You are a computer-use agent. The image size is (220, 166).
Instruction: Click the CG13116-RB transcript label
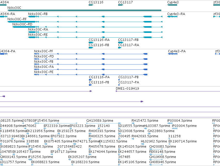(x=99, y=45)
